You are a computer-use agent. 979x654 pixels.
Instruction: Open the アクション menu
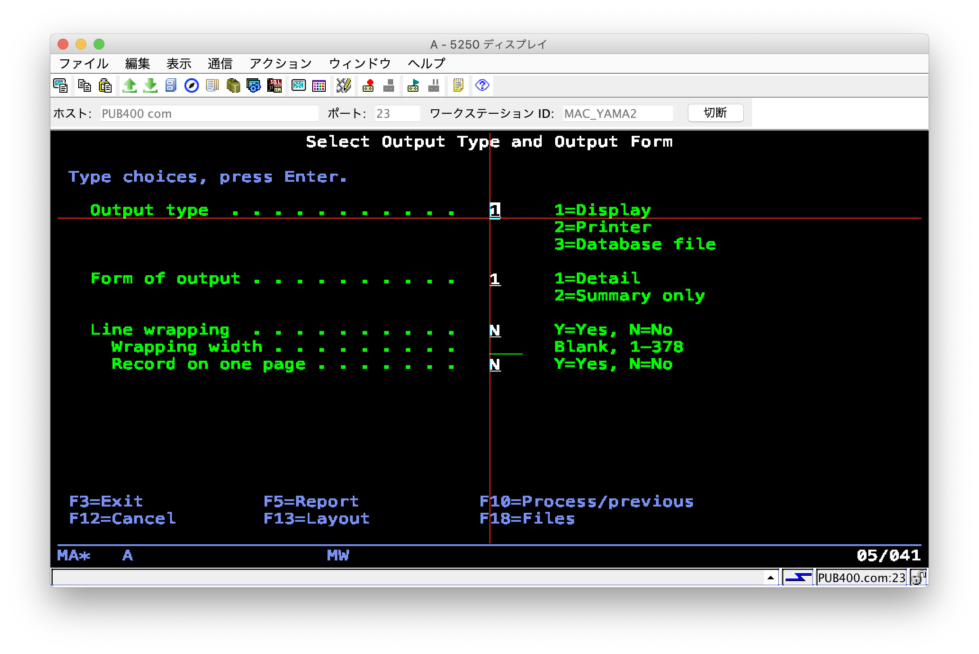[x=280, y=63]
